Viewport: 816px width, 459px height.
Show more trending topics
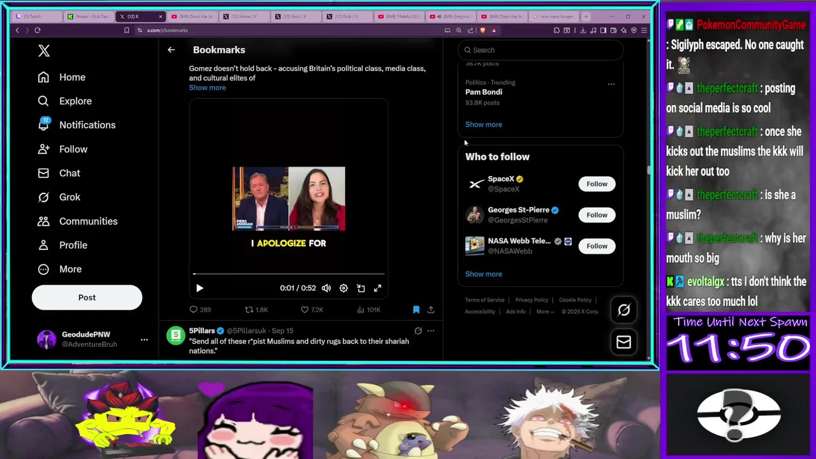484,124
